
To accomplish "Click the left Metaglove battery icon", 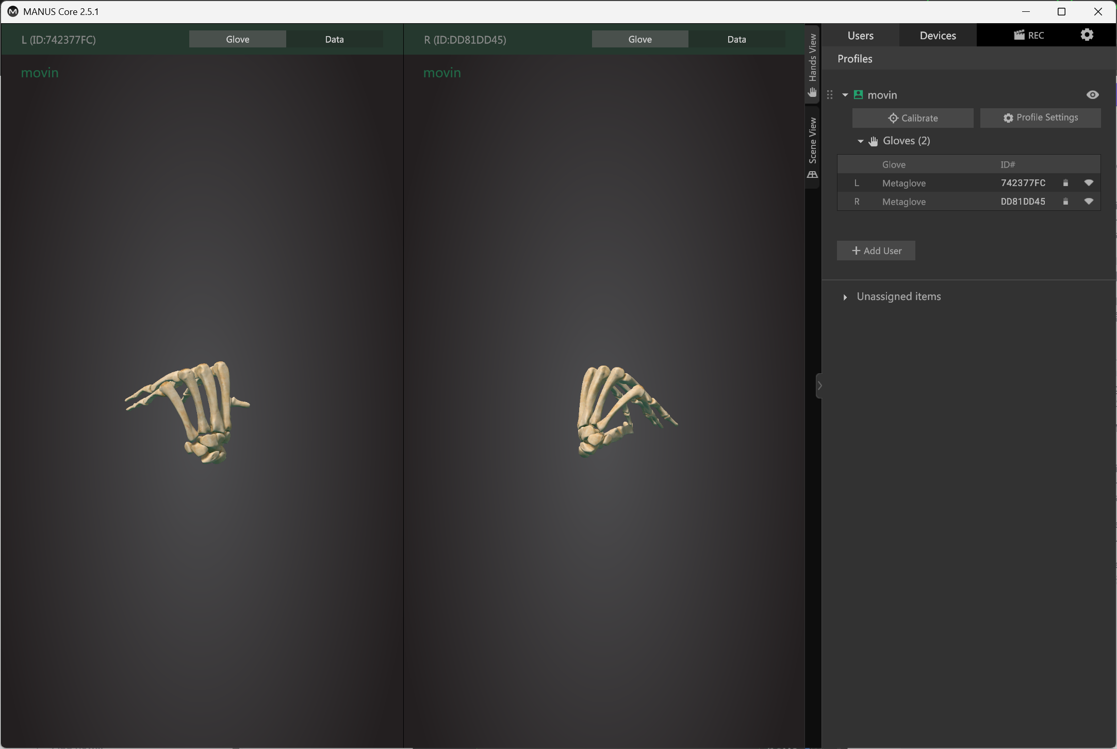I will coord(1065,183).
